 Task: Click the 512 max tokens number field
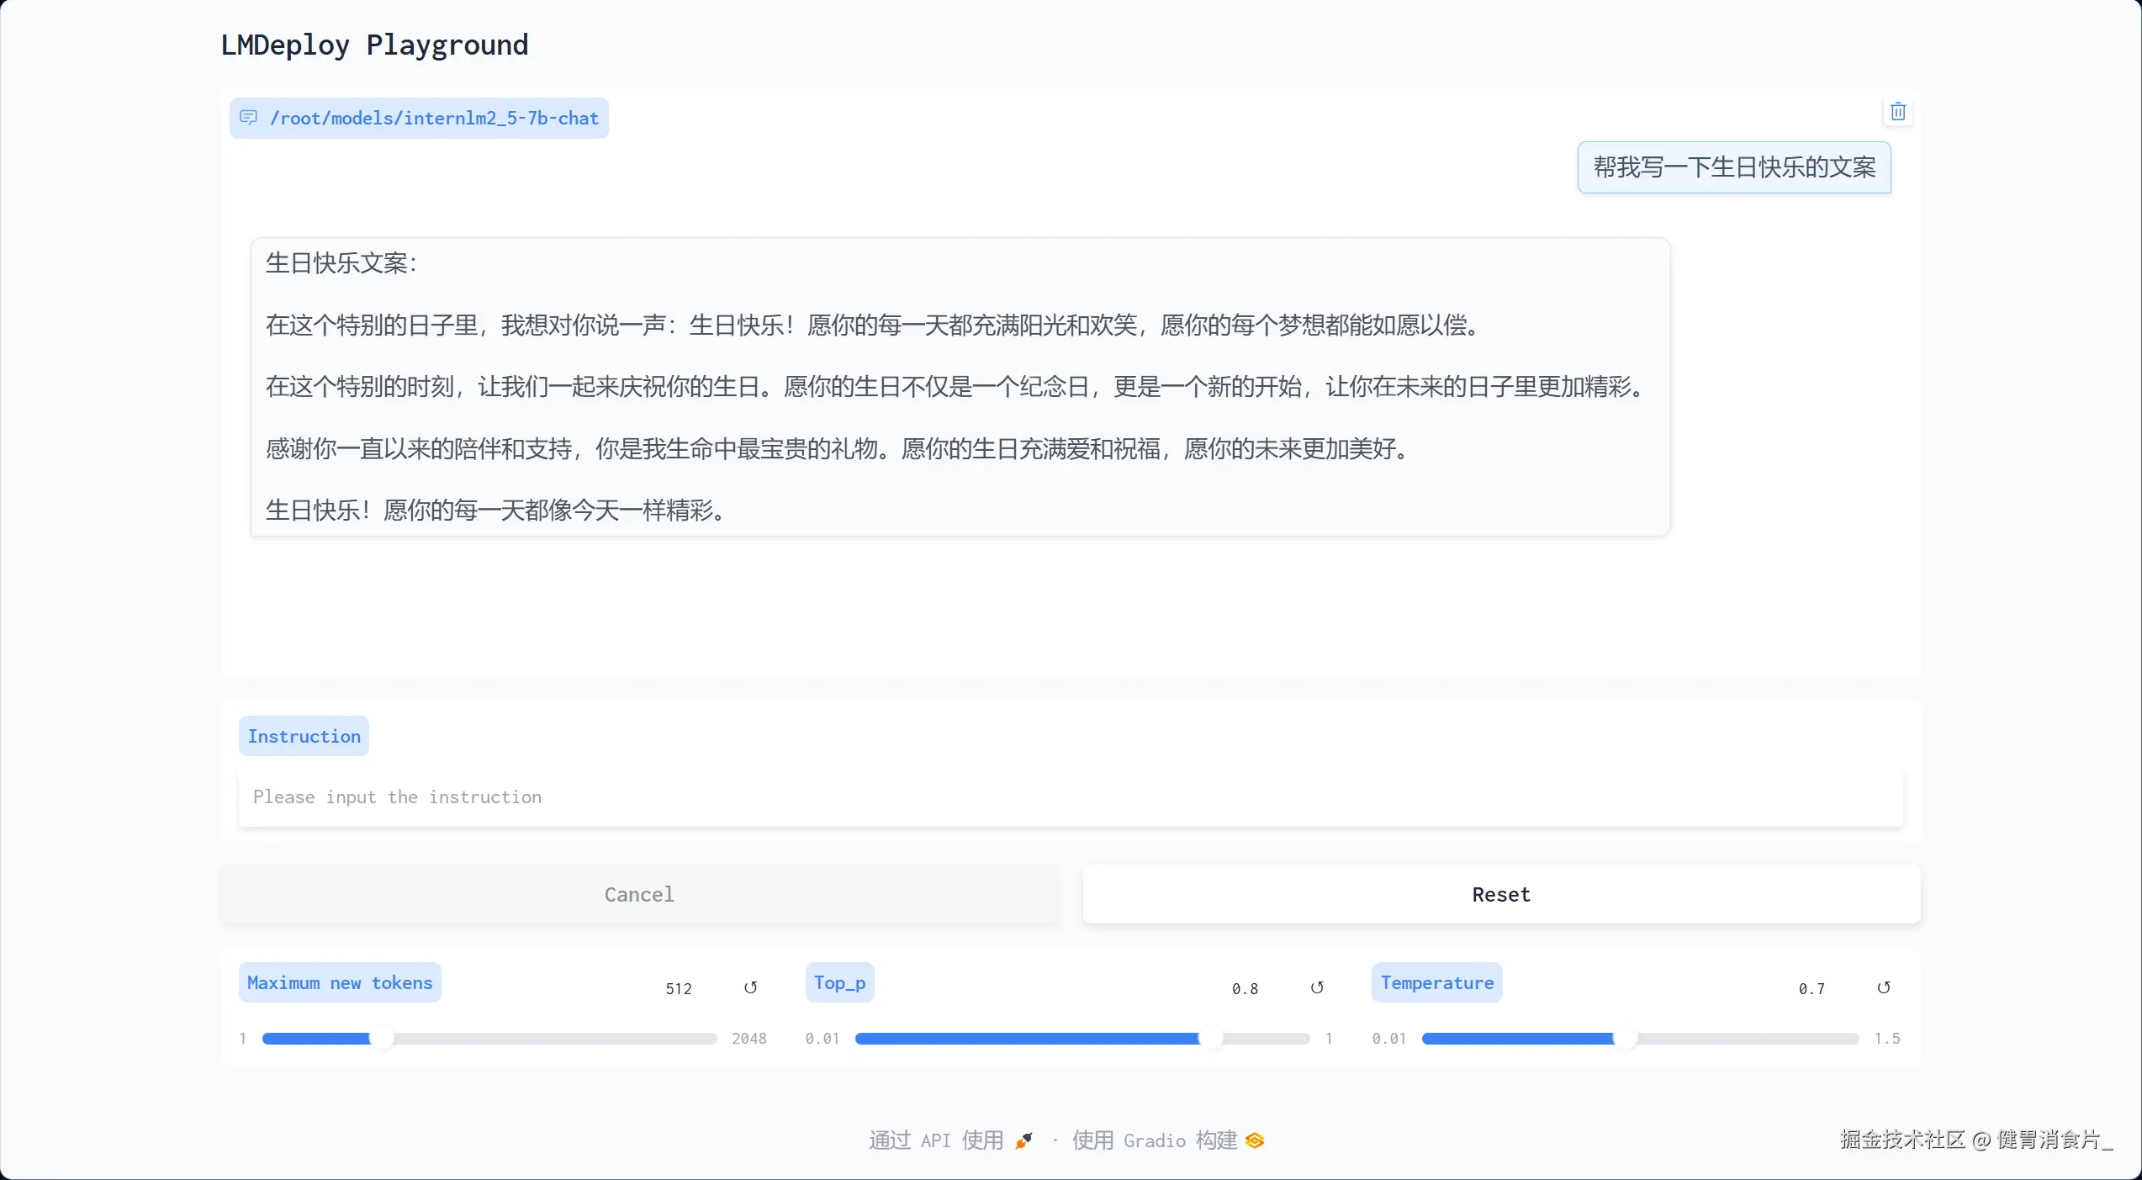(679, 988)
